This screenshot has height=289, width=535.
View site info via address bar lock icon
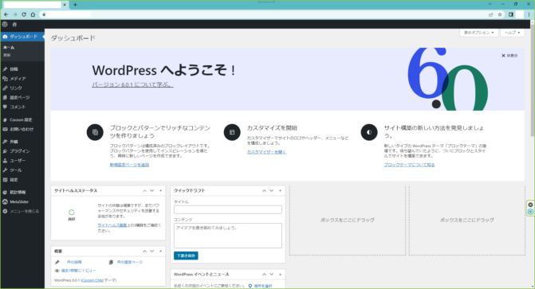(44, 14)
